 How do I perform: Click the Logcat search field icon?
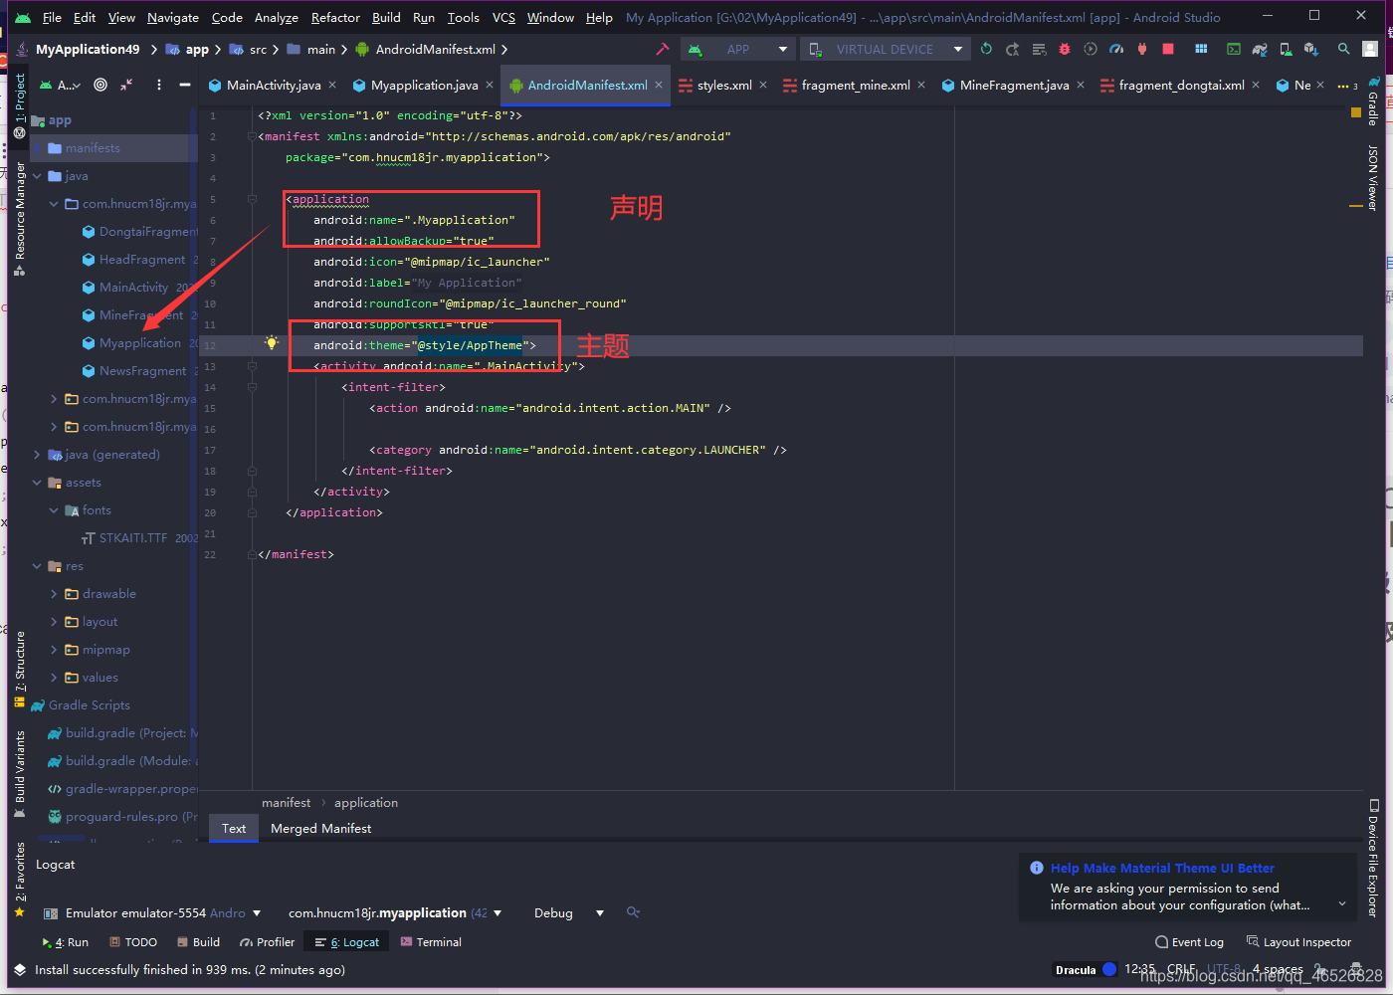(x=633, y=912)
